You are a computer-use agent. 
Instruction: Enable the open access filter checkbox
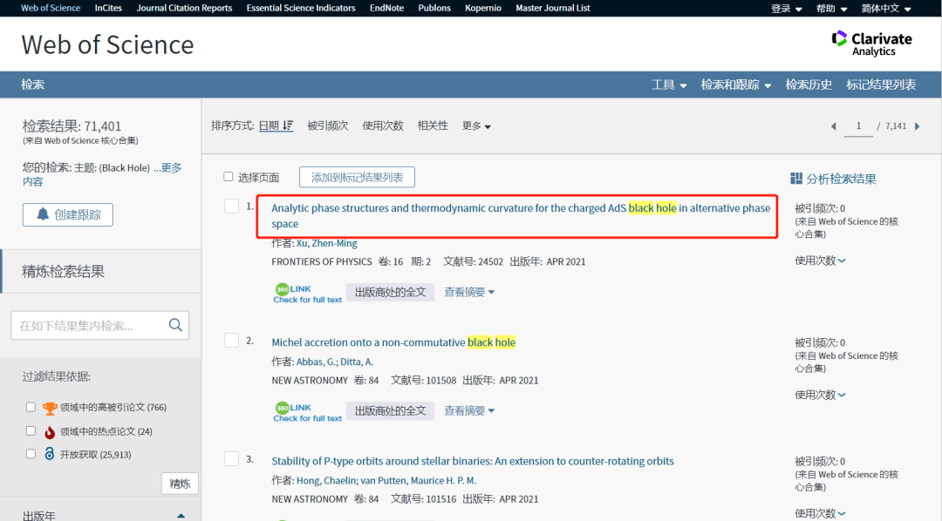(31, 454)
